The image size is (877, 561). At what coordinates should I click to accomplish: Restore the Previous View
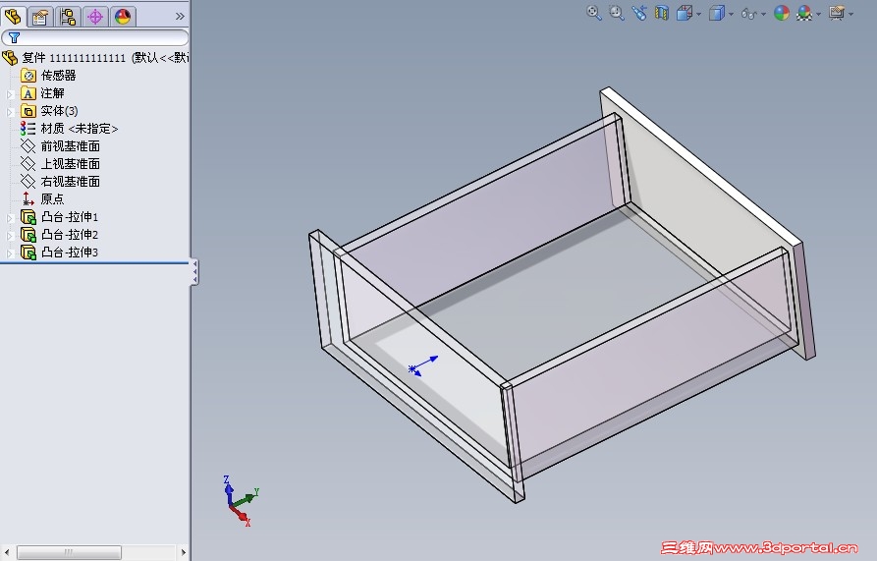click(639, 13)
